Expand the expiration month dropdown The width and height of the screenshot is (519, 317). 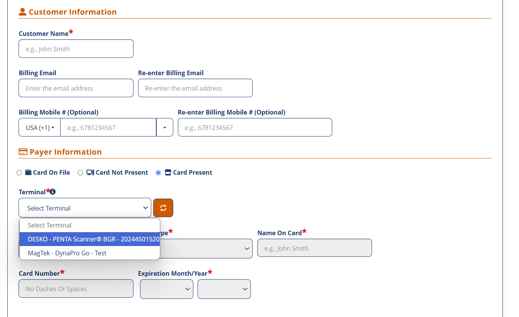tap(167, 289)
